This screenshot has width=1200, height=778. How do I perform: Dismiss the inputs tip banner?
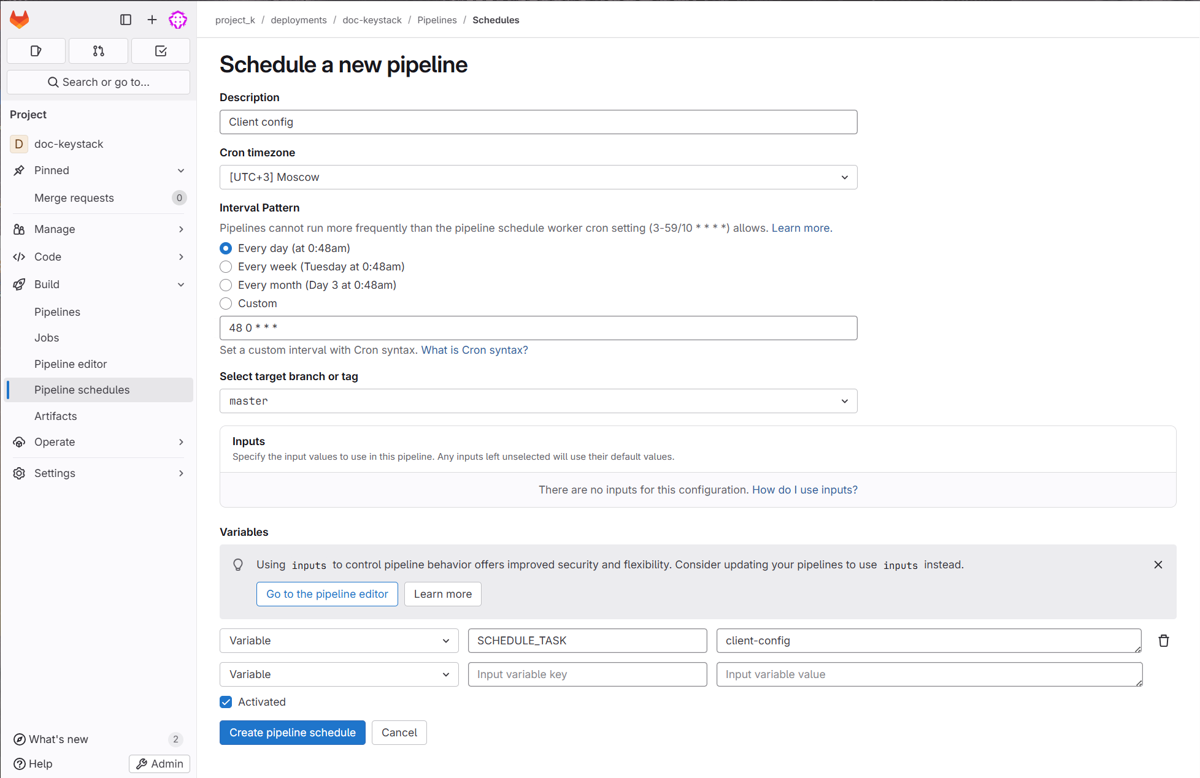pos(1158,565)
